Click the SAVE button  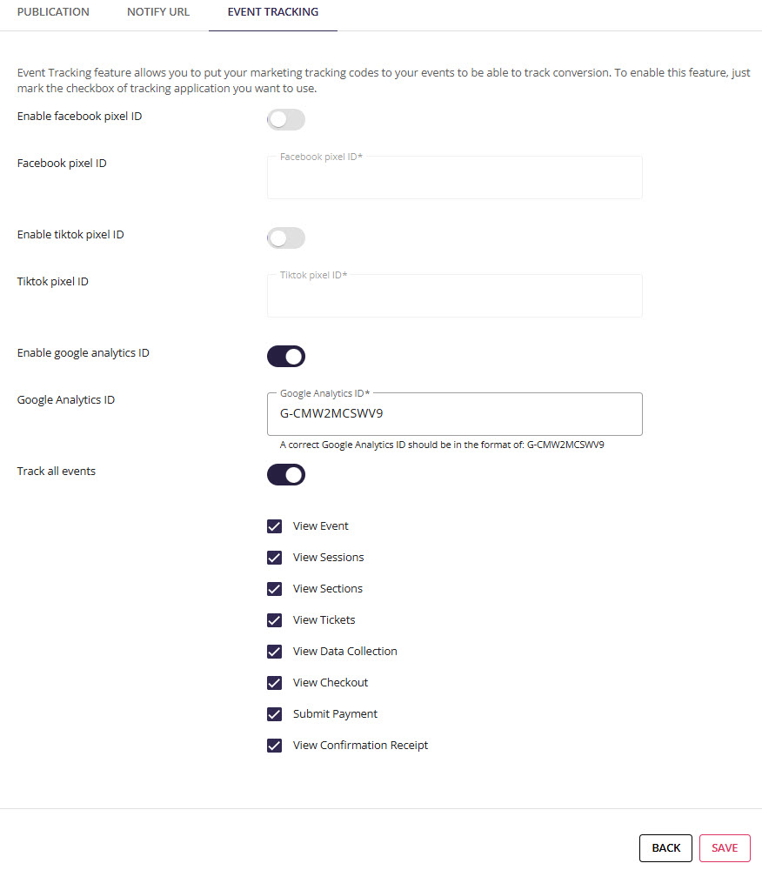725,847
